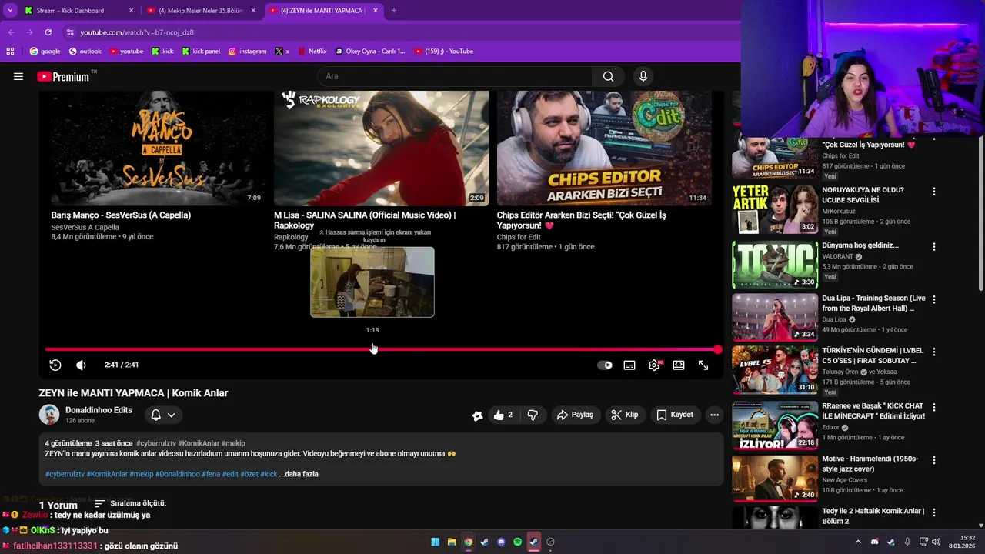Viewport: 985px width, 554px height.
Task: Click the Kaydet save button
Action: [675, 415]
